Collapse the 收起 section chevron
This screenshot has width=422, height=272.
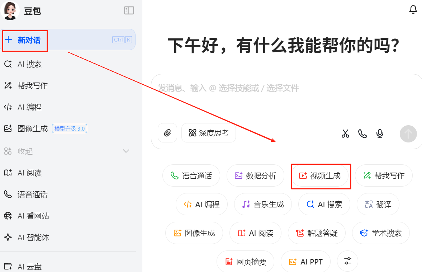(x=126, y=151)
